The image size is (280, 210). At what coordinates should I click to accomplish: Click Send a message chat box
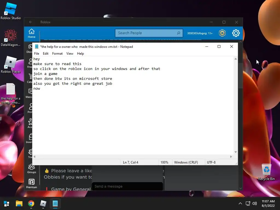point(127,186)
